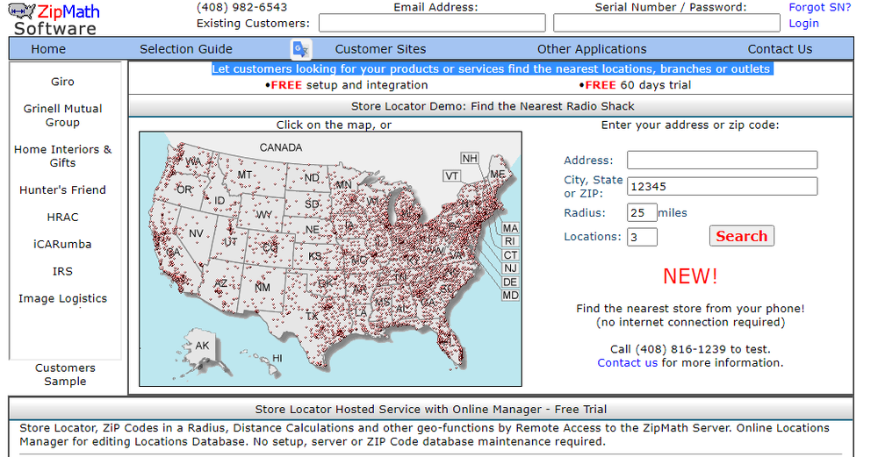Select the NJ state label box
Image resolution: width=878 pixels, height=457 pixels.
(x=510, y=268)
